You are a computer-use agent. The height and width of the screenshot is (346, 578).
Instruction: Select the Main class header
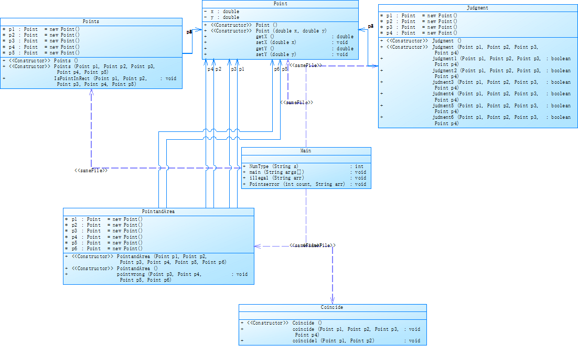(306, 151)
